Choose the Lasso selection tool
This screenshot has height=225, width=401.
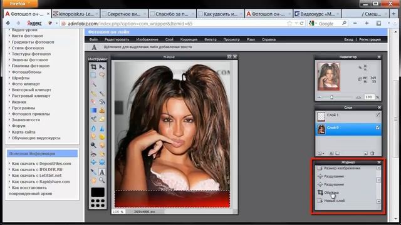point(102,75)
